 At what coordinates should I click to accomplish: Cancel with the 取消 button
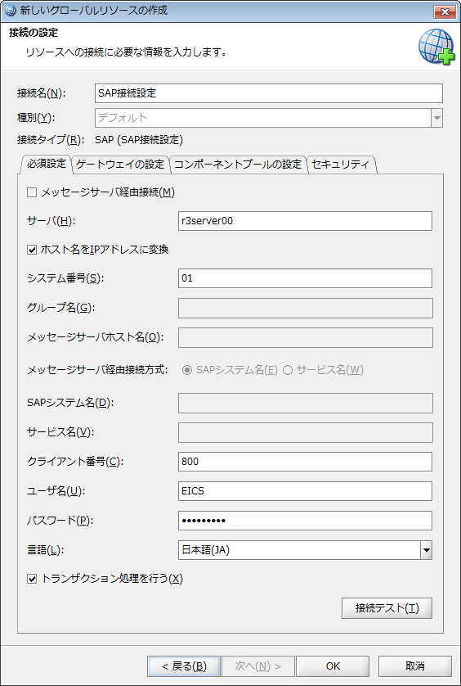pyautogui.click(x=414, y=666)
